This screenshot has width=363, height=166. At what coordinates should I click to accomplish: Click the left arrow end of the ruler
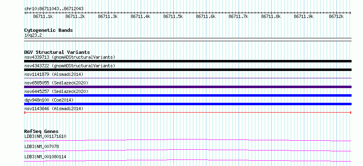coord(25,13)
